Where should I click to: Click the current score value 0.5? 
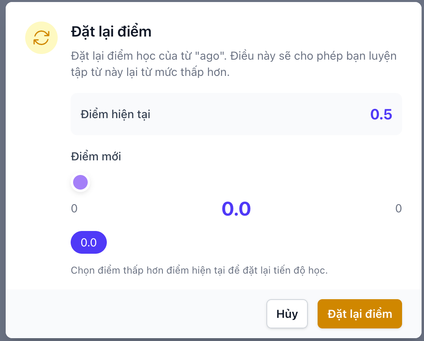[382, 114]
